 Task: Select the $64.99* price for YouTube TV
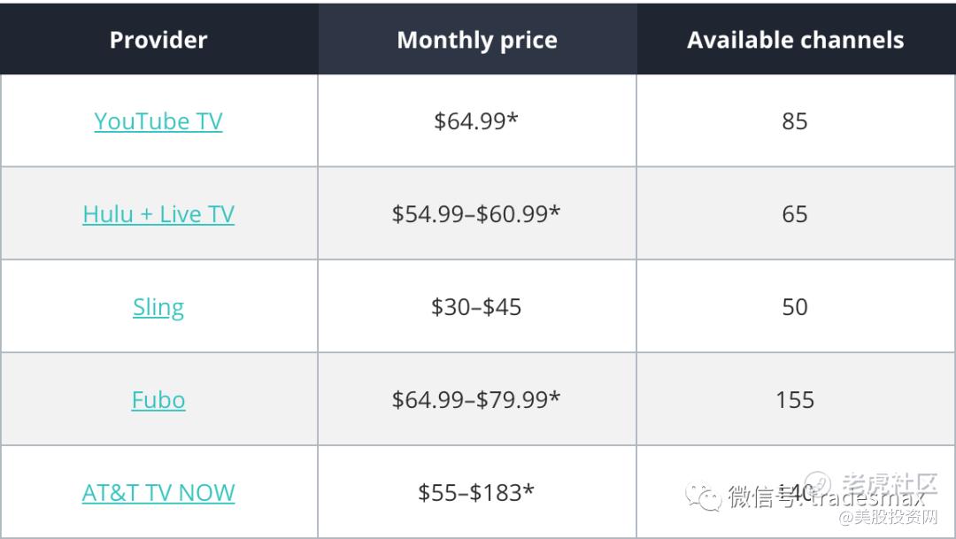coord(476,121)
